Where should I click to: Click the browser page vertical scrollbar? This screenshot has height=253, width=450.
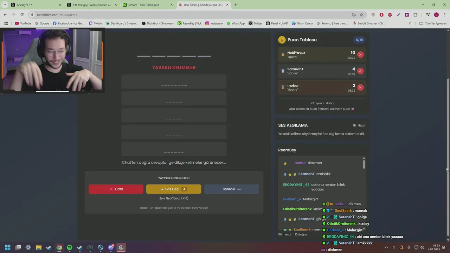point(448,156)
